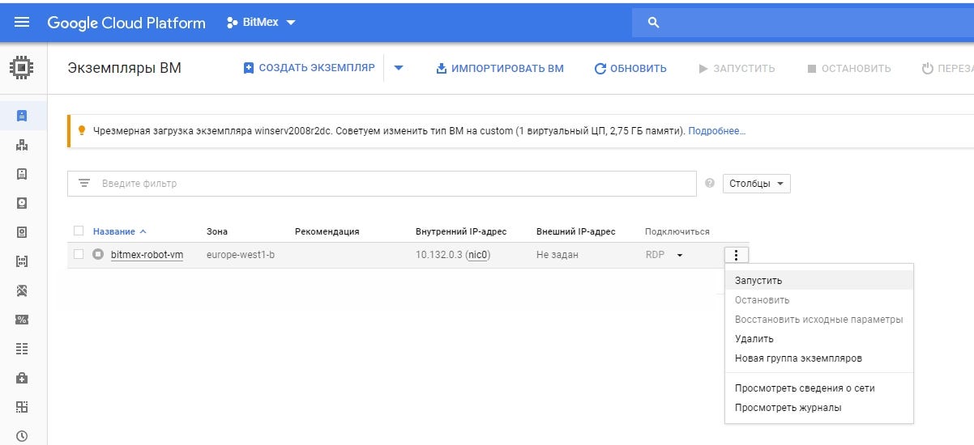Open the snapshots sidebar icon
This screenshot has height=445, width=974.
point(22,232)
